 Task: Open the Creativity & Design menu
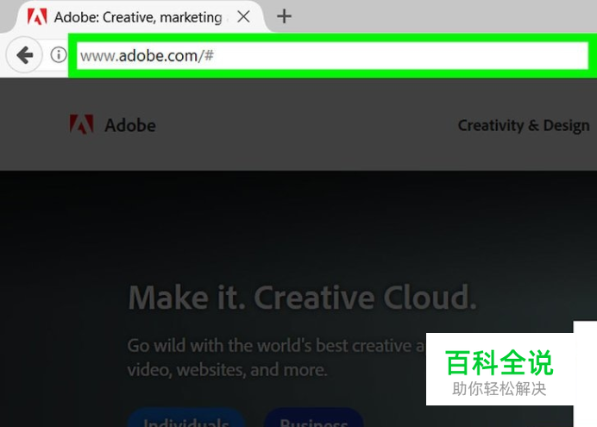pyautogui.click(x=524, y=125)
